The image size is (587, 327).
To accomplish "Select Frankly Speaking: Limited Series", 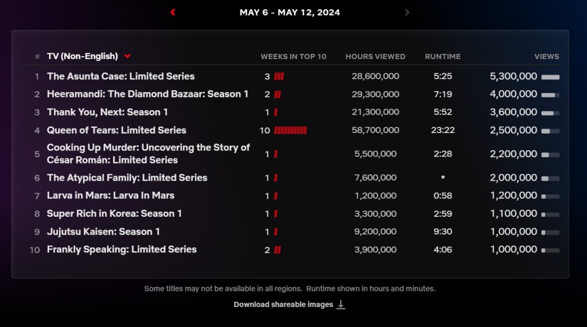I will pos(122,250).
